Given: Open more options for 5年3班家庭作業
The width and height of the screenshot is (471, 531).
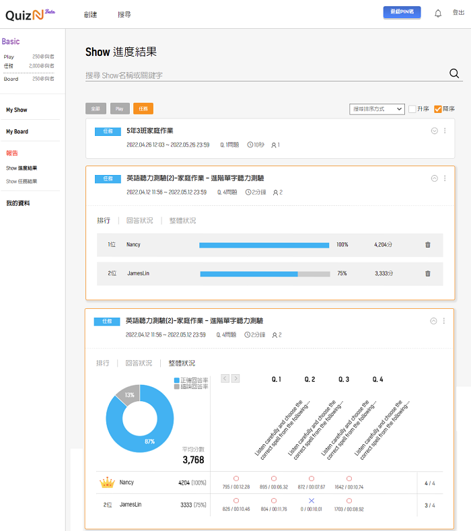Looking at the screenshot, I should 445,131.
